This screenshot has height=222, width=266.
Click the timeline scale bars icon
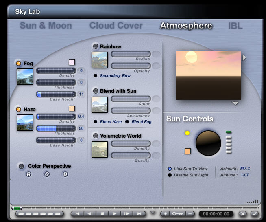252,202
